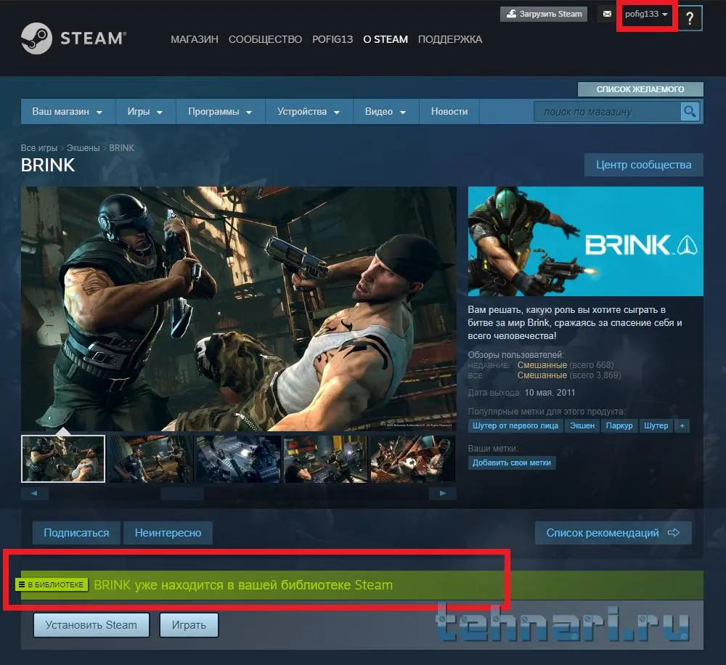This screenshot has width=726, height=665.
Task: Open the pofig133 account dropdown
Action: 646,14
